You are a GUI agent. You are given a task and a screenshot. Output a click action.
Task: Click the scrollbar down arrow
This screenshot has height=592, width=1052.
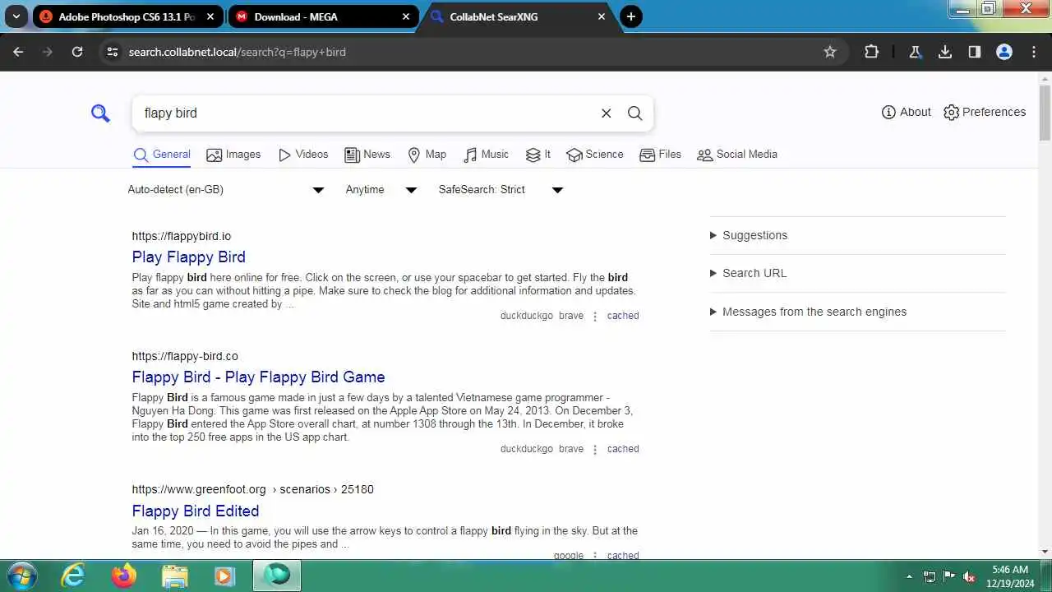(1045, 552)
